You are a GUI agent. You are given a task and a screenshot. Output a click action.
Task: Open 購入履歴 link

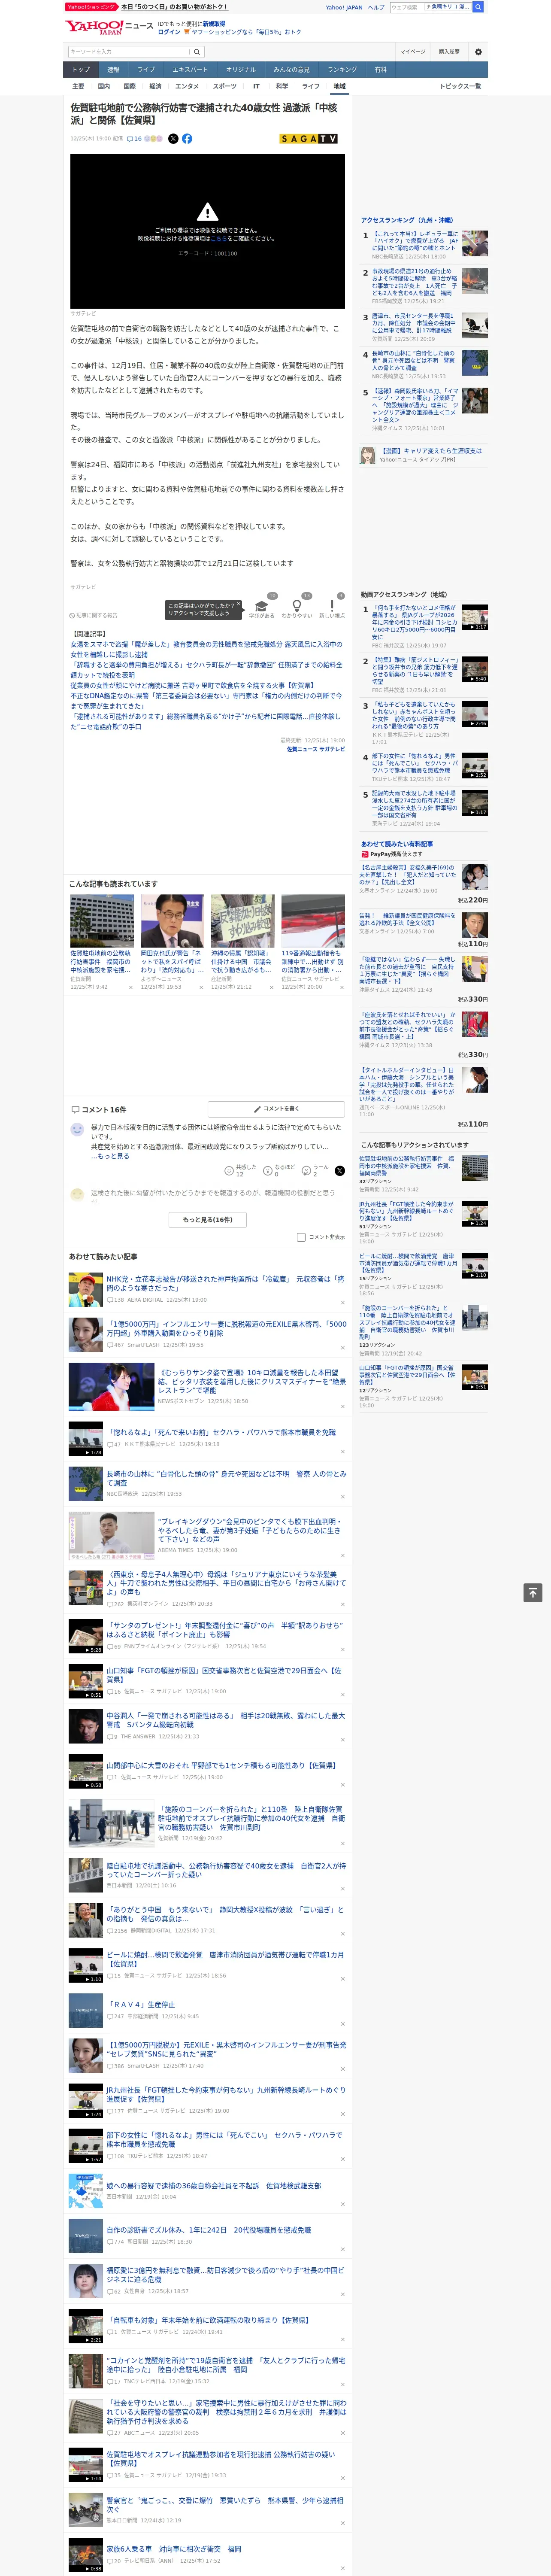point(449,52)
